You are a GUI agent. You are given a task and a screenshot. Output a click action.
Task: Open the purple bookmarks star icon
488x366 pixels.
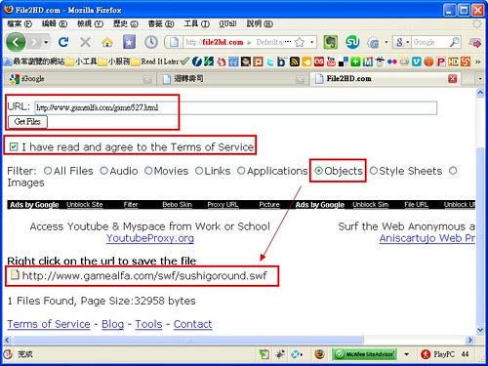pyautogui.click(x=129, y=42)
